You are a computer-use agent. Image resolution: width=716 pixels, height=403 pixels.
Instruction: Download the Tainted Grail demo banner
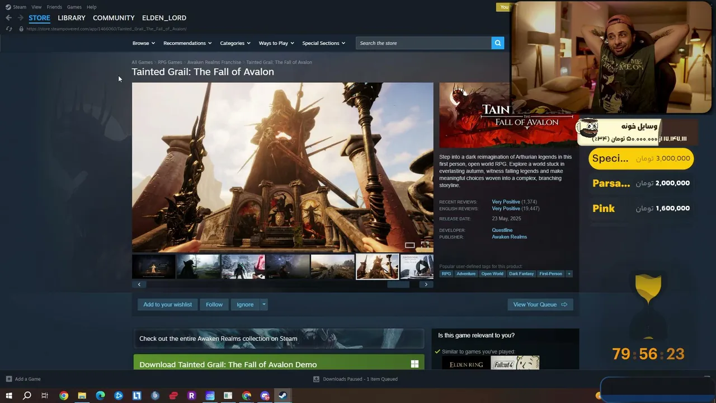(x=279, y=362)
